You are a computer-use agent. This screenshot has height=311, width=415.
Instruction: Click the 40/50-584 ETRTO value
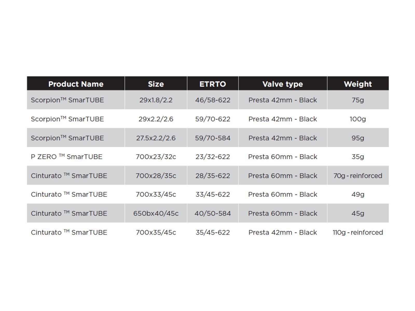(213, 213)
